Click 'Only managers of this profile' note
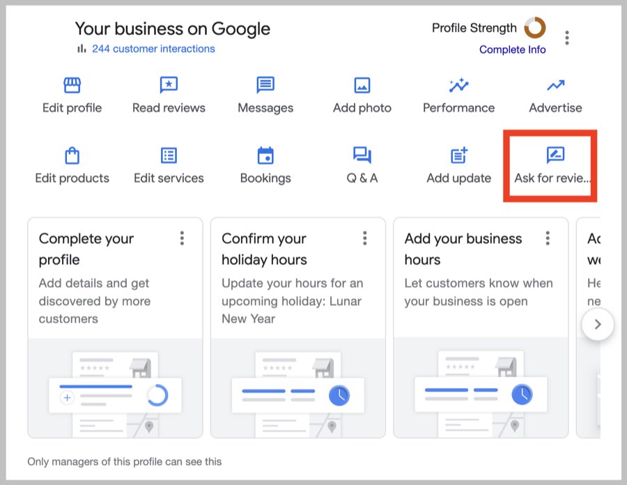The image size is (627, 485). point(125,461)
